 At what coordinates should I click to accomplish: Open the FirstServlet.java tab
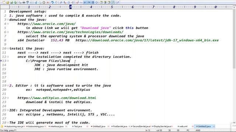120,126
